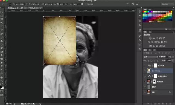Add a Brightness/Contrast adjustment
Screen dimensions: 175x105
click(x=150, y=39)
